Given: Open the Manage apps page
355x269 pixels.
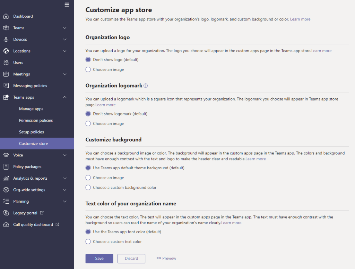Looking at the screenshot, I should click(x=31, y=109).
